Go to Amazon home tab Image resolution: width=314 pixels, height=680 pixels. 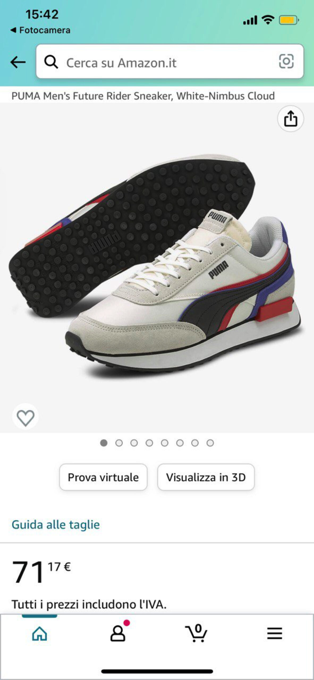[x=40, y=634]
